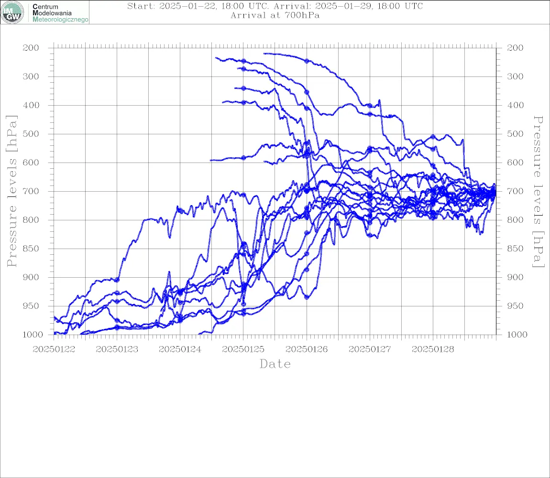Click the date label 20250123
Viewport: 550px width, 478px height.
(x=117, y=349)
